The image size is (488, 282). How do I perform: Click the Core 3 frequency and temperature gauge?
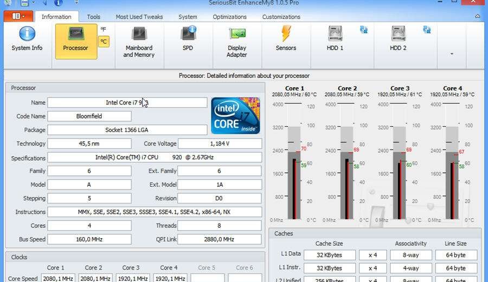[x=400, y=161]
